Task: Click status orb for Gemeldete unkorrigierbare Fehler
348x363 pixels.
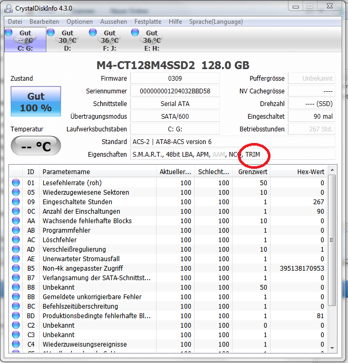Action: click(x=16, y=297)
